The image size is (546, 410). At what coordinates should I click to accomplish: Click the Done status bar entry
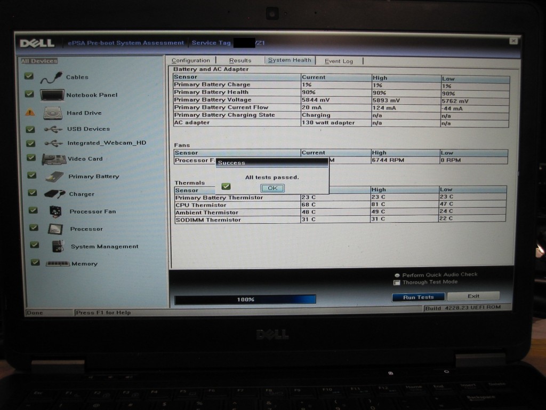[x=35, y=313]
